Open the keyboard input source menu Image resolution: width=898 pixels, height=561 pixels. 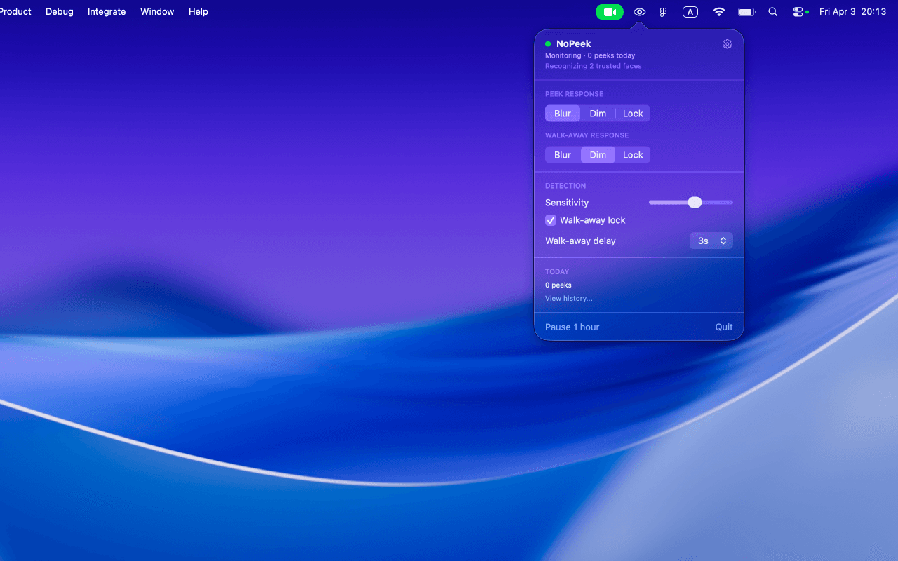[x=690, y=11]
